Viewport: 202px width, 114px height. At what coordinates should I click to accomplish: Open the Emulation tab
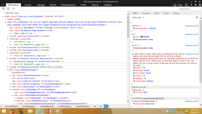click(108, 5)
